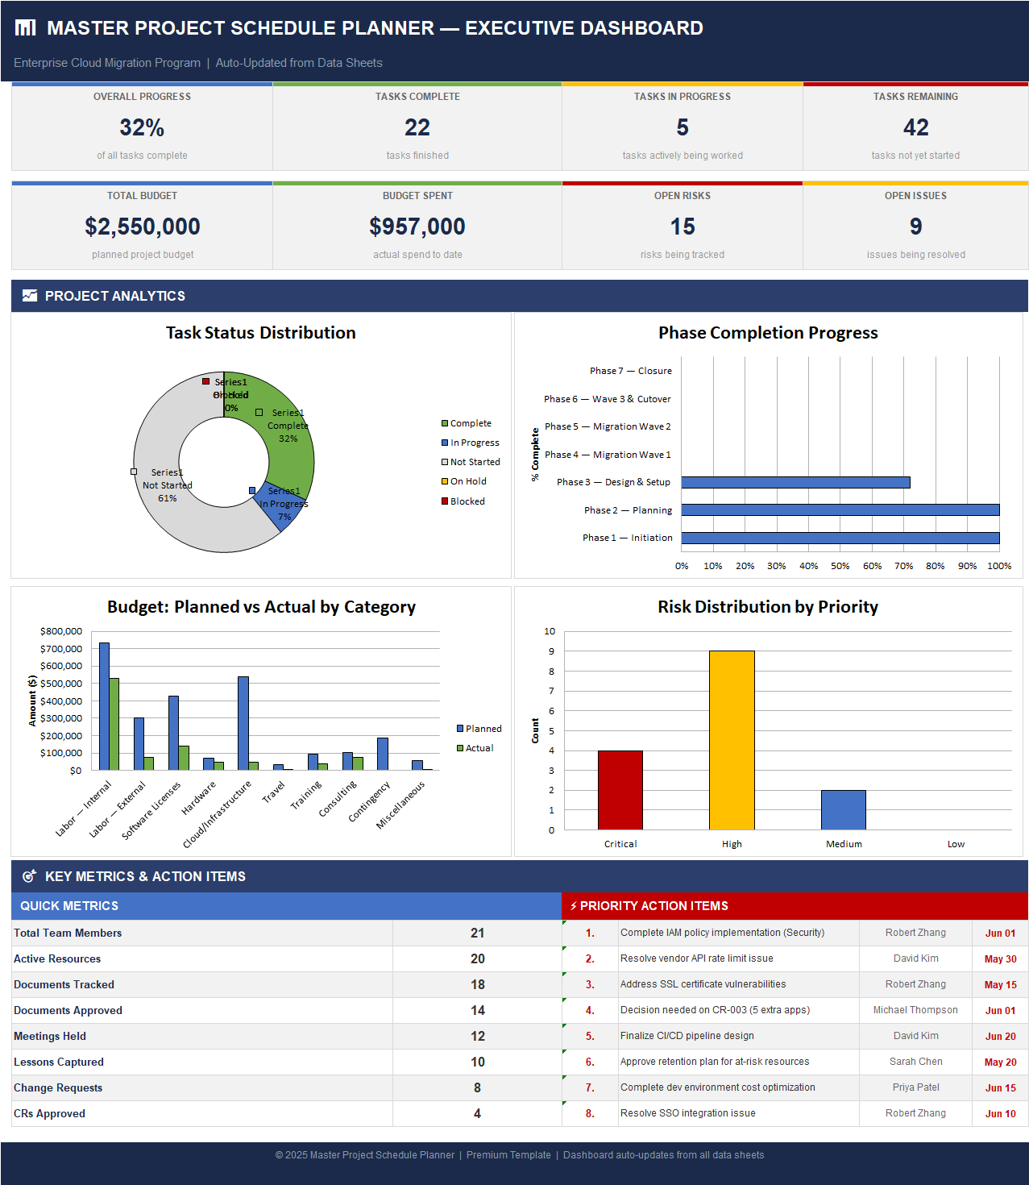1029x1185 pixels.
Task: Click the May 30 due date
Action: 1001,958
